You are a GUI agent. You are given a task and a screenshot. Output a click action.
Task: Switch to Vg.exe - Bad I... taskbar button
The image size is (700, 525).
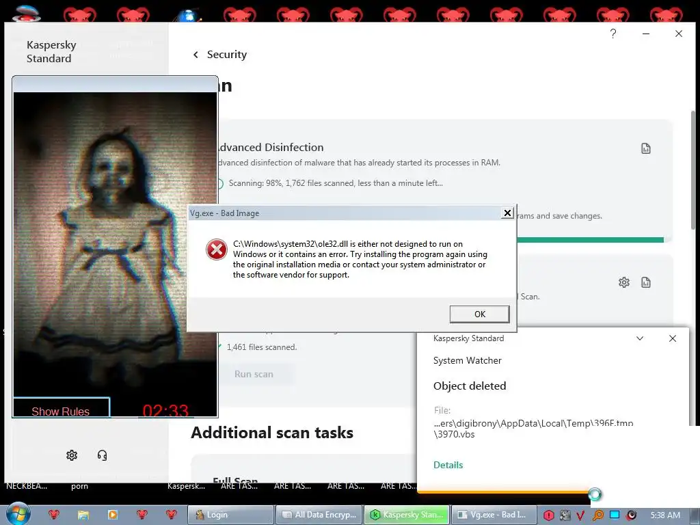tap(494, 515)
